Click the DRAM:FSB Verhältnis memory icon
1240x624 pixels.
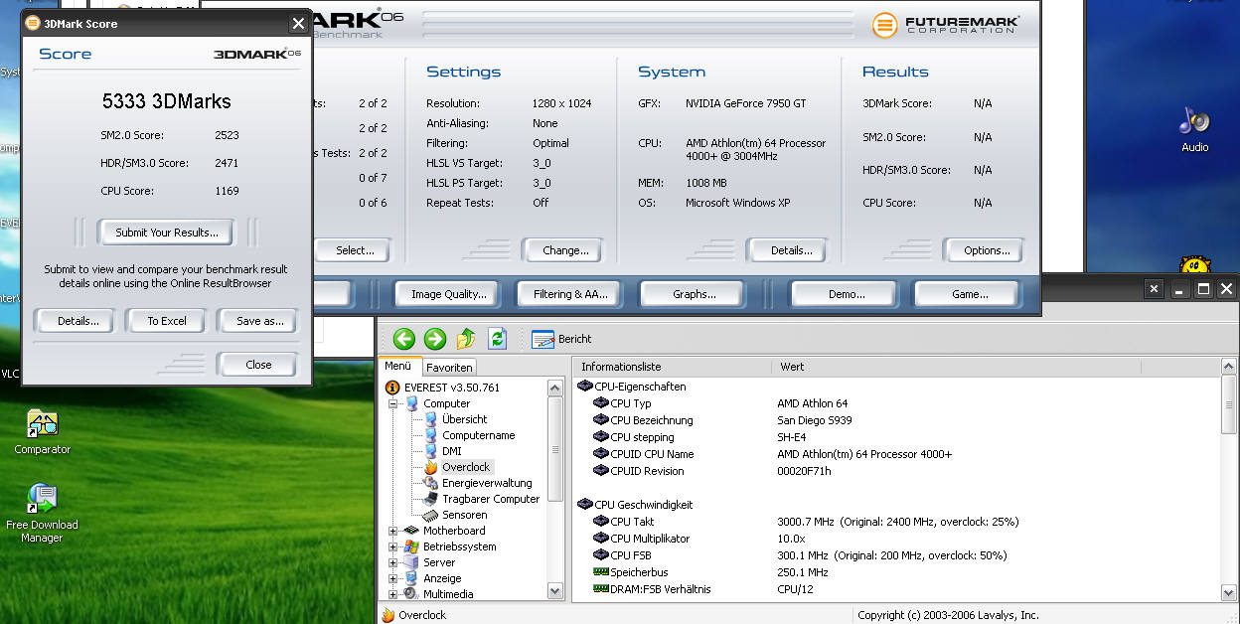pyautogui.click(x=601, y=589)
